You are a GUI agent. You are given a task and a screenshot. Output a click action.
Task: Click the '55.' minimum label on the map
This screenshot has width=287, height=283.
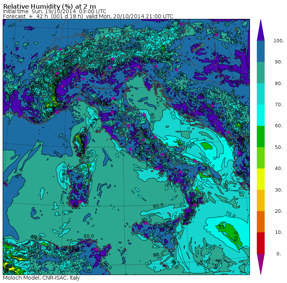[222, 227]
